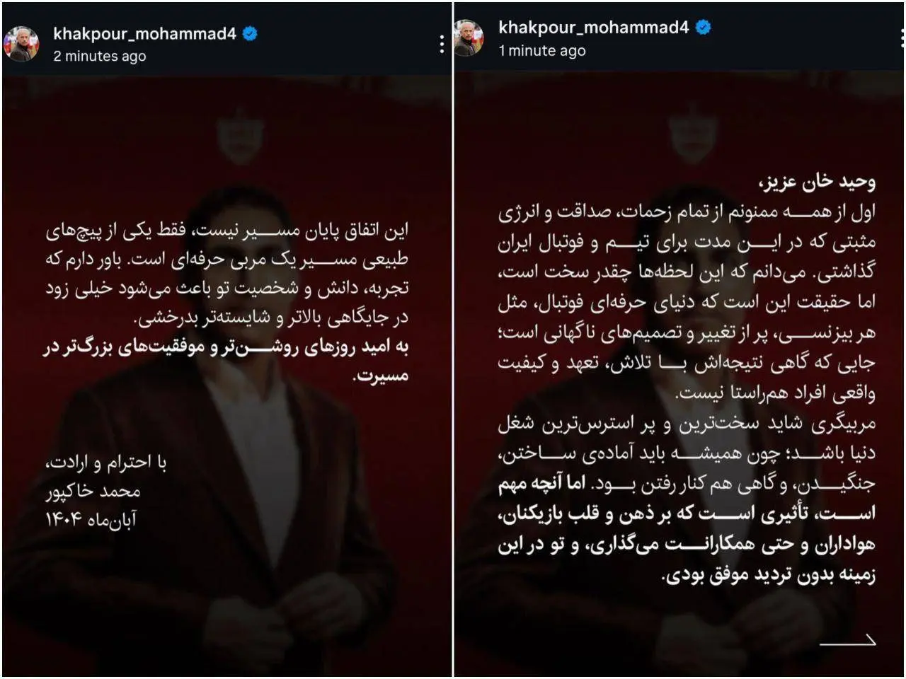906x679 pixels.
Task: Open khakpour_mohammad4 username on the left story
Action: click(x=144, y=33)
